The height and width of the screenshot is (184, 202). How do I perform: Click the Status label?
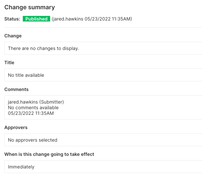coord(12,19)
